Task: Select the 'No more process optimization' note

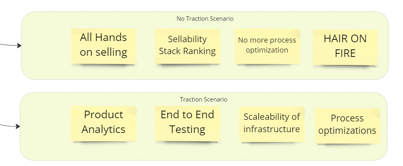Action: point(267,46)
